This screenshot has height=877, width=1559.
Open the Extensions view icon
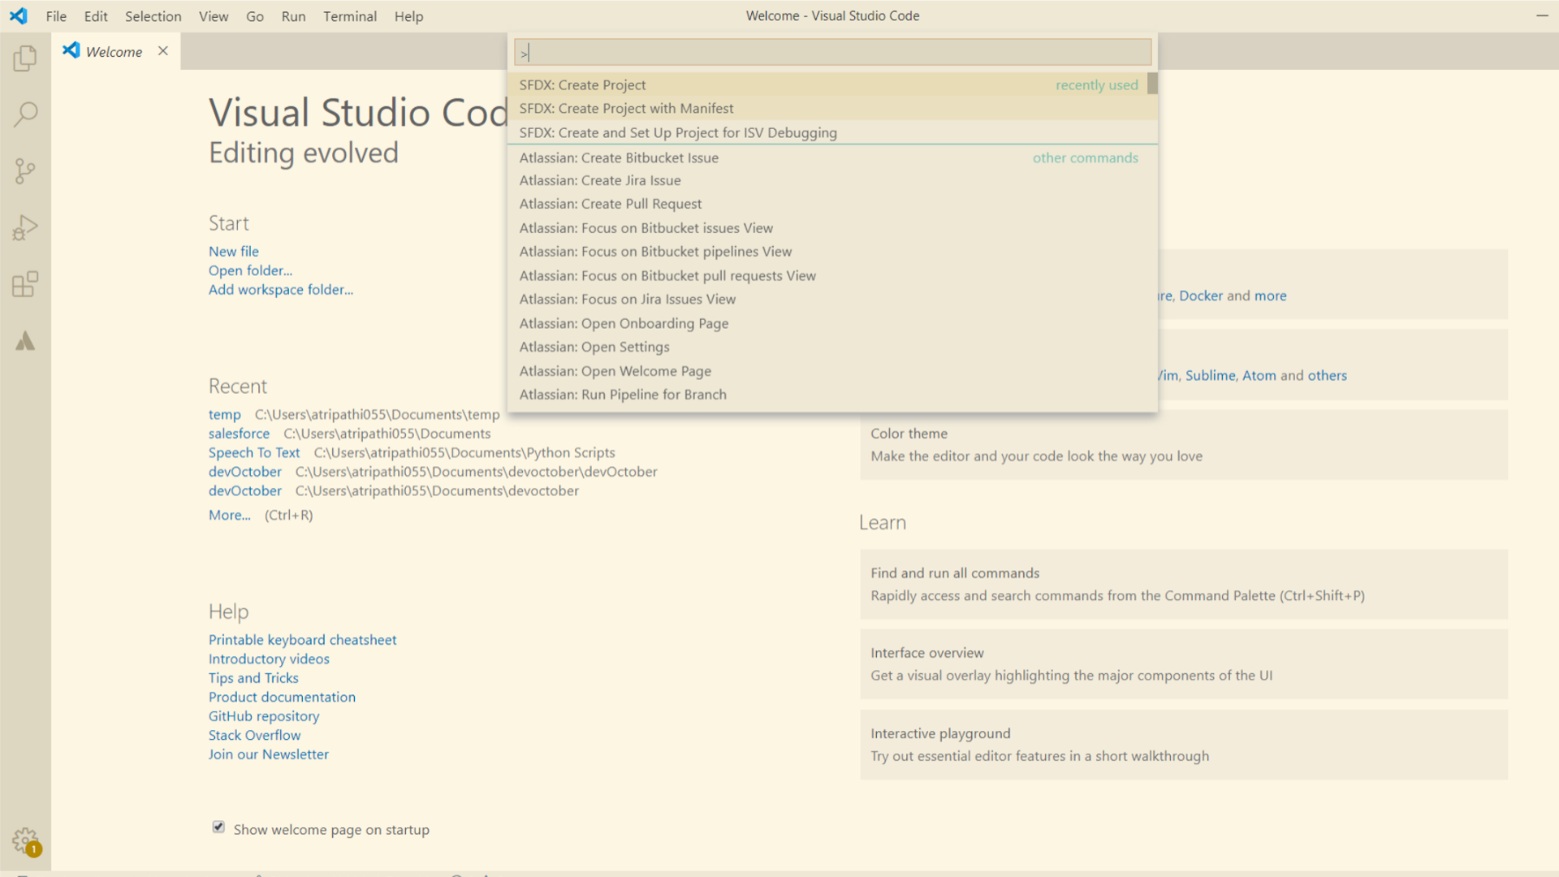coord(25,284)
